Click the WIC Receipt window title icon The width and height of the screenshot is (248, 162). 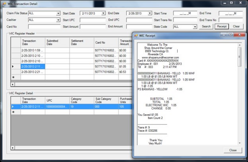click(136, 36)
